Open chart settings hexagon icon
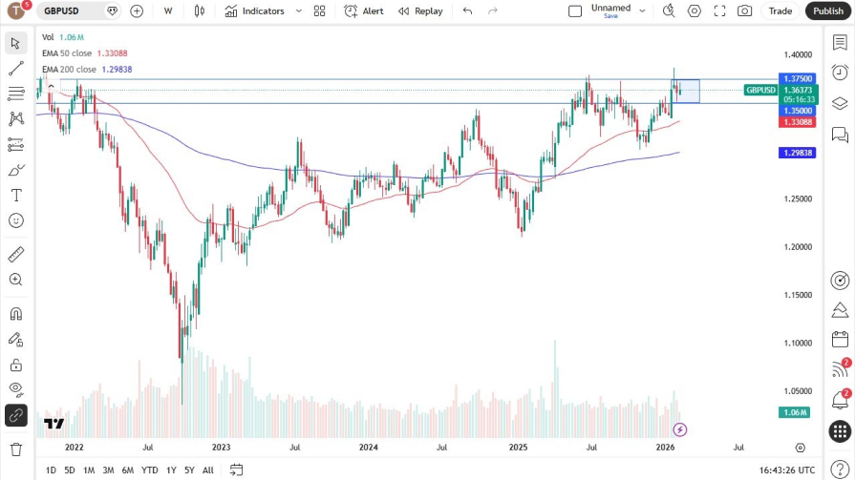This screenshot has height=480, width=855. coord(695,10)
